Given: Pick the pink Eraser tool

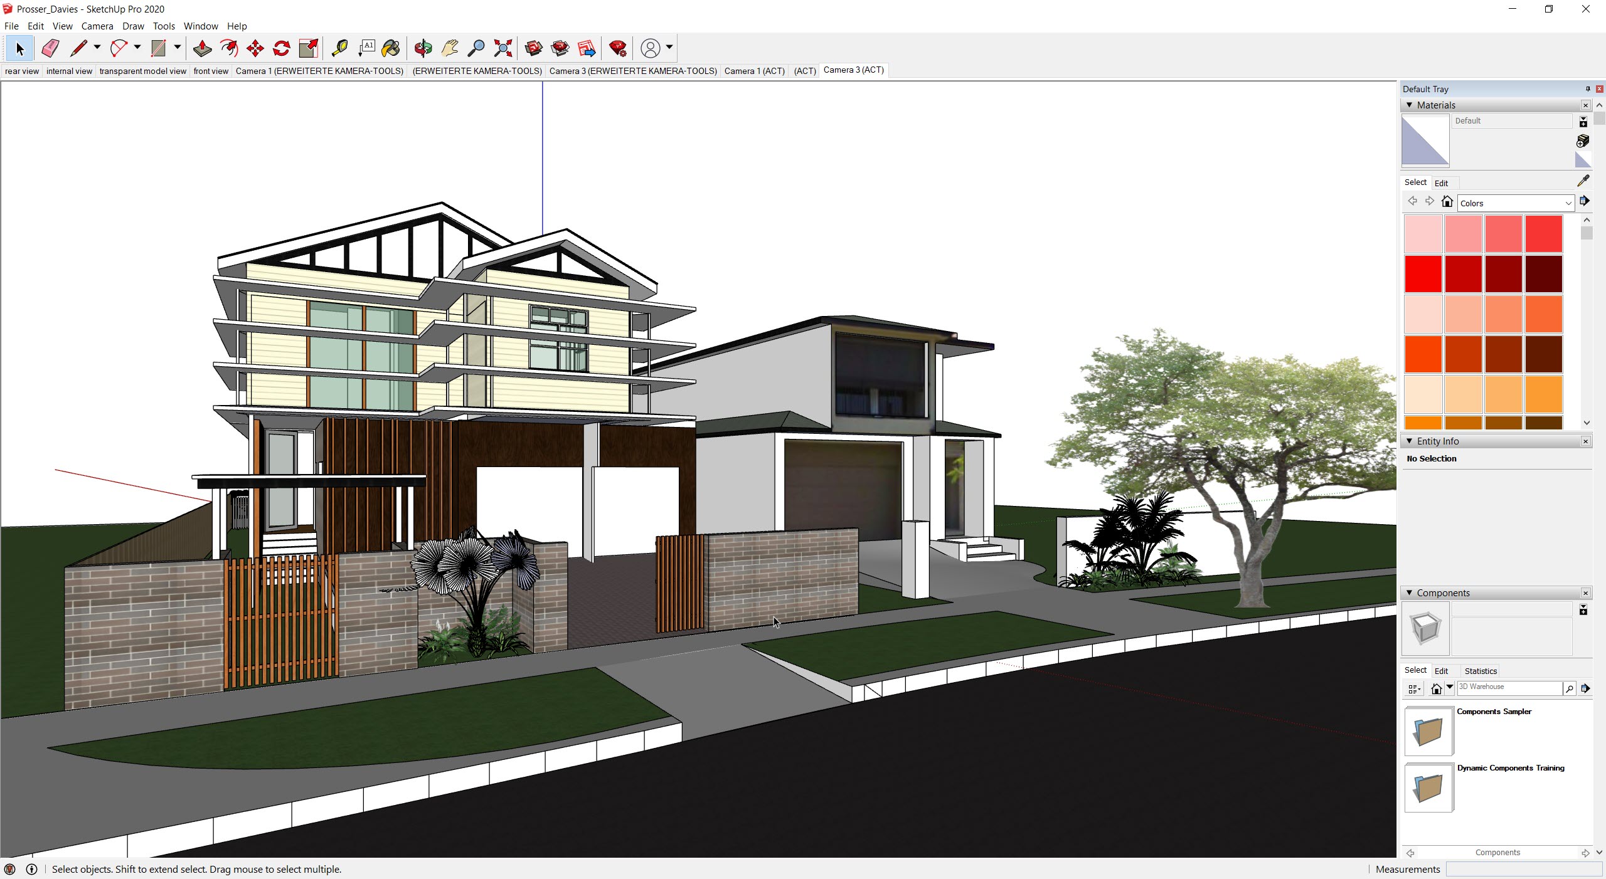Looking at the screenshot, I should point(50,48).
